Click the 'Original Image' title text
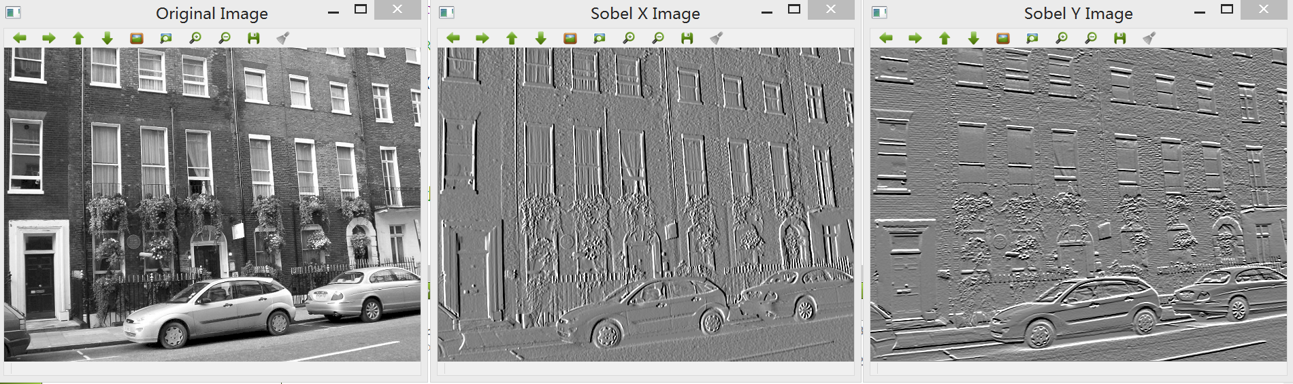The image size is (1293, 384). pos(212,14)
